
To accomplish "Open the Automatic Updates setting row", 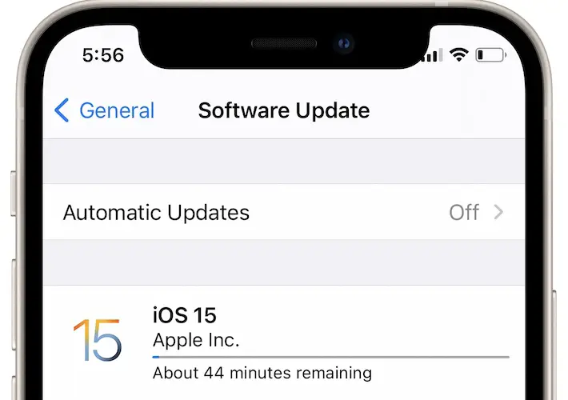I will click(x=284, y=212).
